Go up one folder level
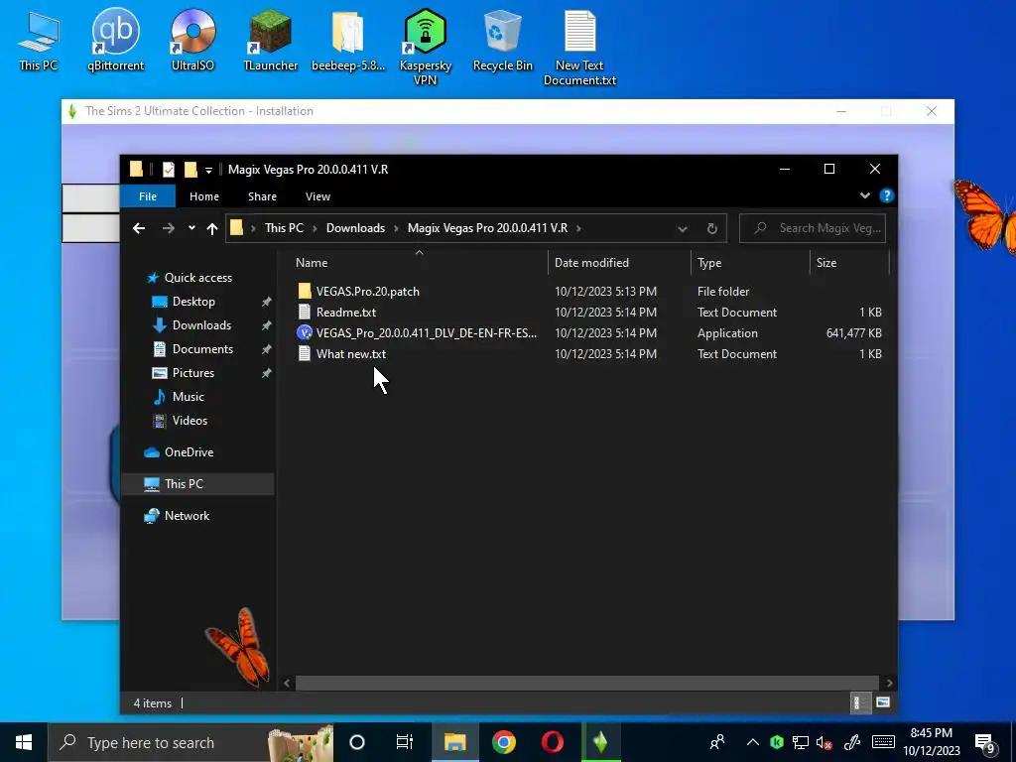This screenshot has height=762, width=1016. click(x=212, y=228)
